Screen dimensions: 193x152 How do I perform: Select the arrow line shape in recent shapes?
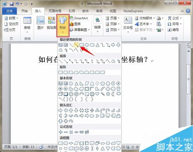(x=76, y=45)
